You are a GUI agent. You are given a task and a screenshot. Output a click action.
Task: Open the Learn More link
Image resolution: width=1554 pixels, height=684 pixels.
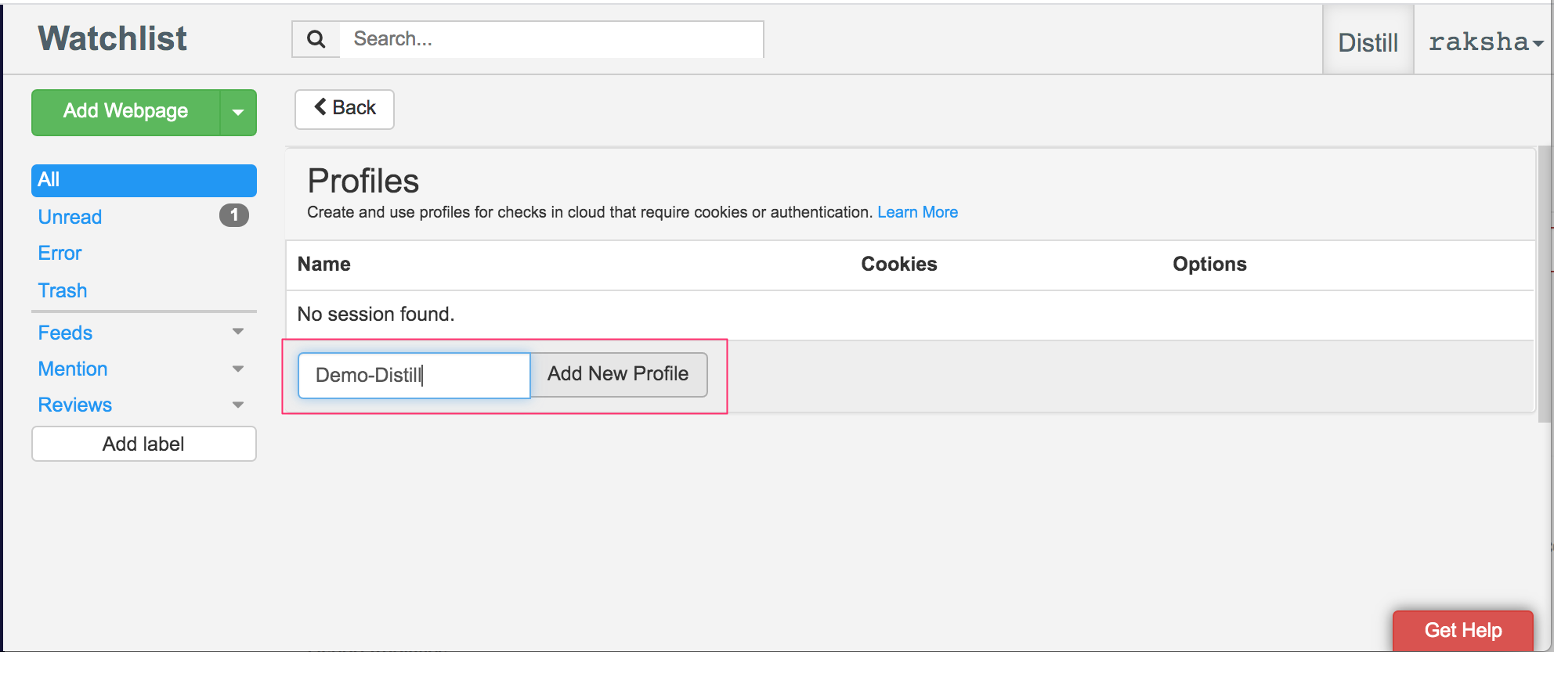917,212
